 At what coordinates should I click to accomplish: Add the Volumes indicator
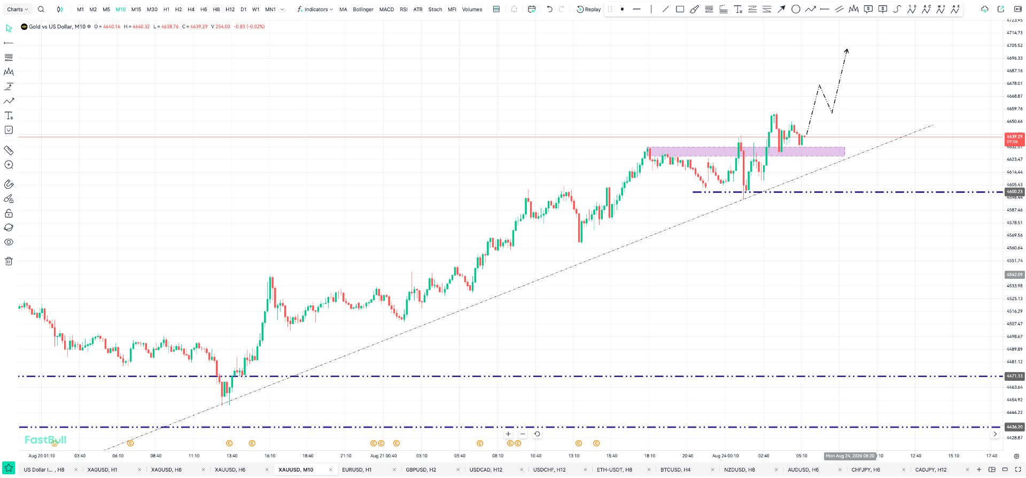472,9
